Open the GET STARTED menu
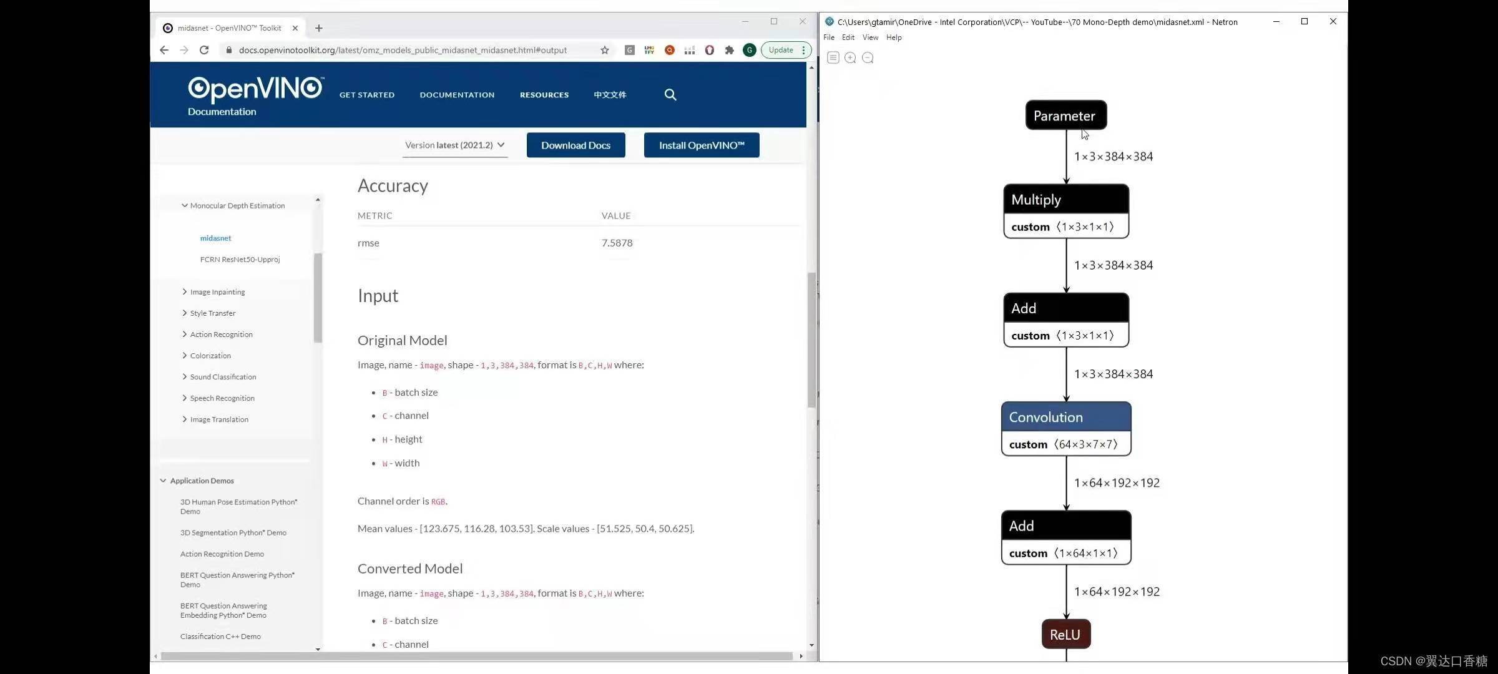Image resolution: width=1498 pixels, height=674 pixels. [367, 95]
